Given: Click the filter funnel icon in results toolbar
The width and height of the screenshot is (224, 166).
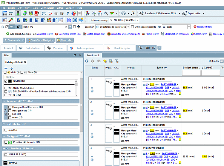Looking at the screenshot, I should (x=117, y=61).
